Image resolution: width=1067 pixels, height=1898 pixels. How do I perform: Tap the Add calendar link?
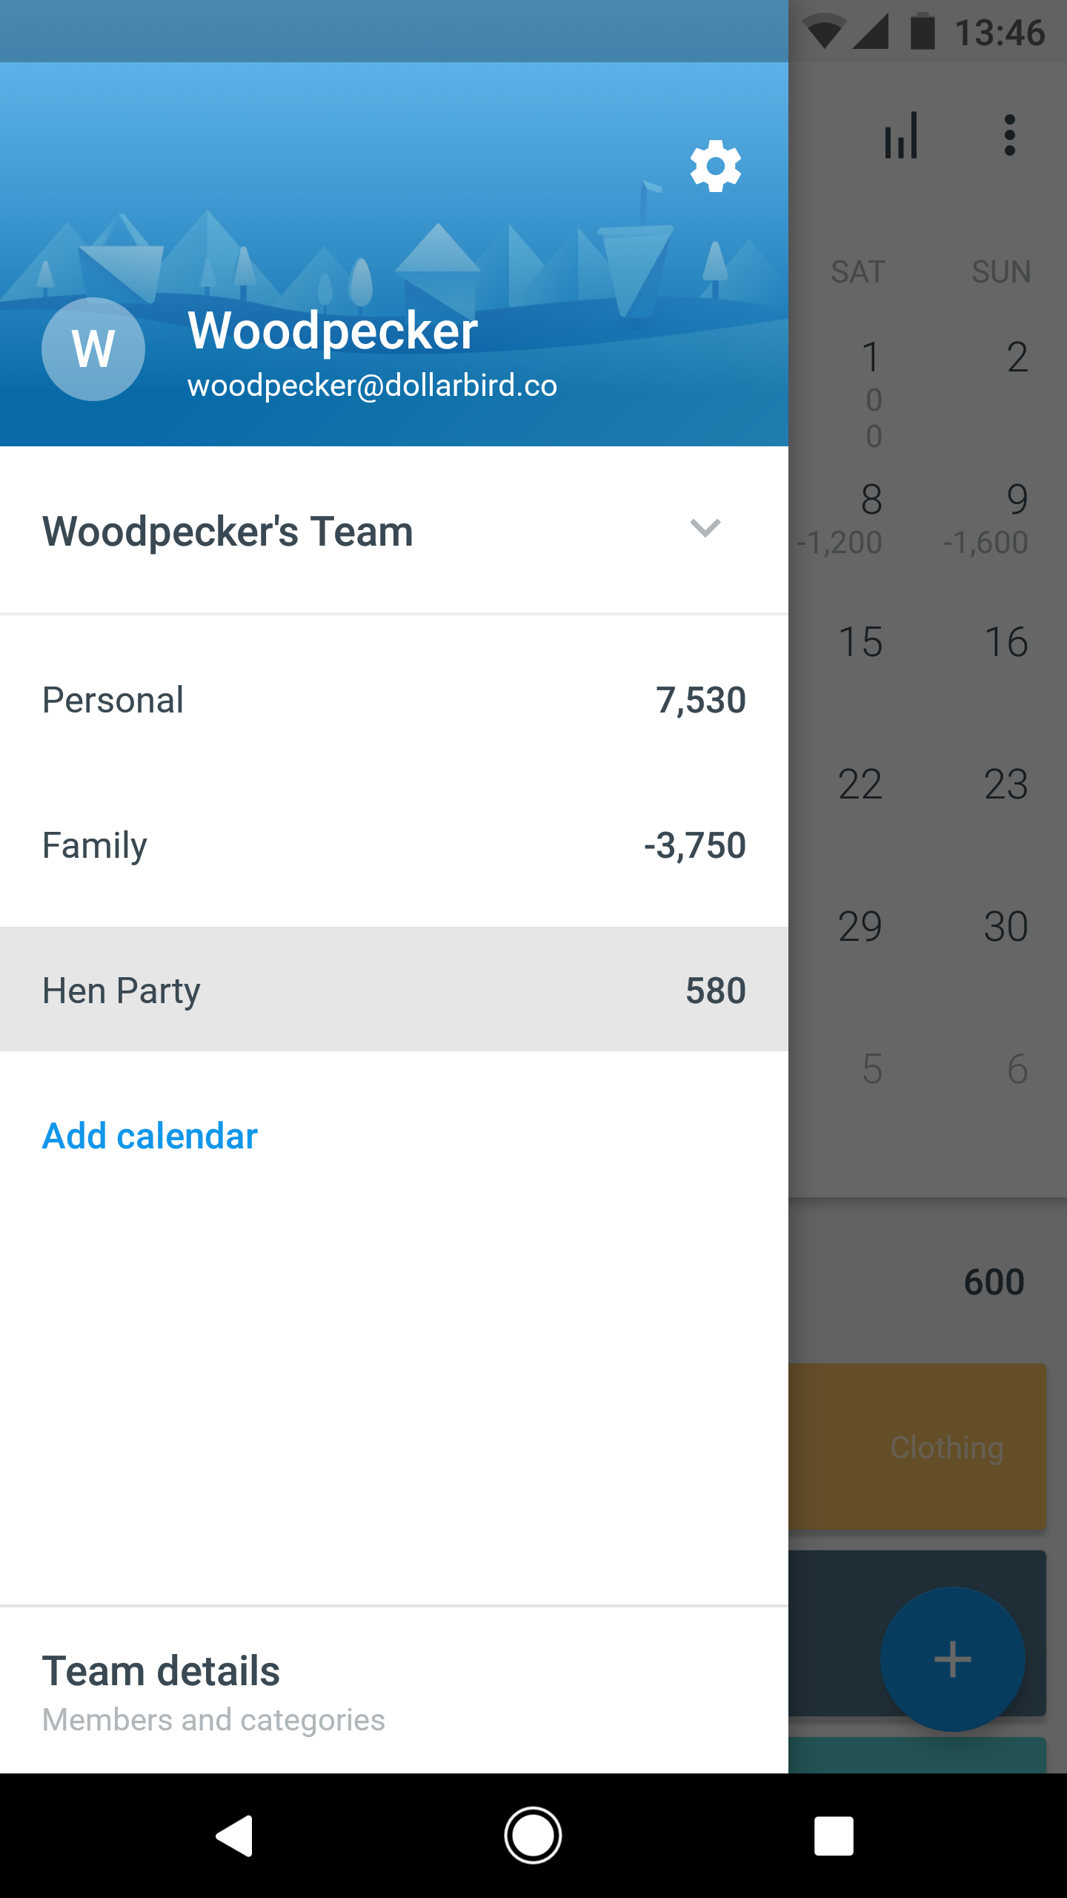pos(150,1136)
